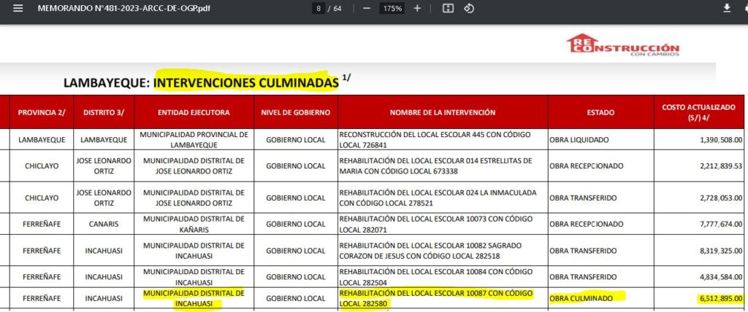The width and height of the screenshot is (748, 312).
Task: Click the cost value 7,777,674.00
Action: coord(721,224)
